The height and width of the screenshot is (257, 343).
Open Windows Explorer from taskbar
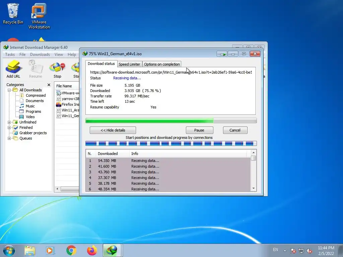[30, 251]
